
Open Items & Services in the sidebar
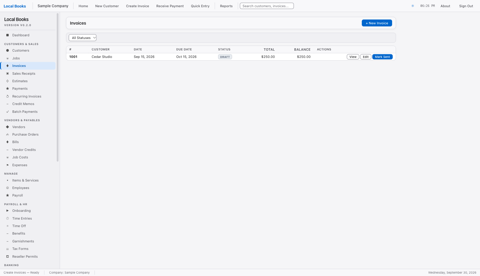click(x=28, y=180)
